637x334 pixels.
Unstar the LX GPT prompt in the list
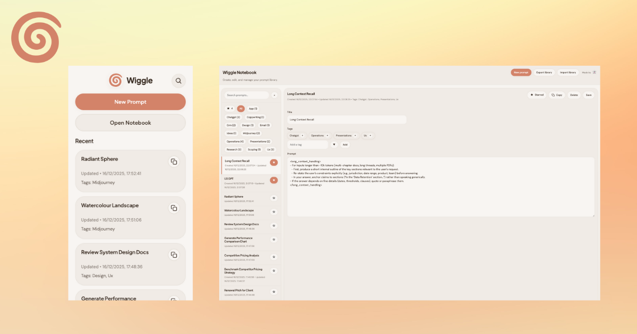click(274, 180)
